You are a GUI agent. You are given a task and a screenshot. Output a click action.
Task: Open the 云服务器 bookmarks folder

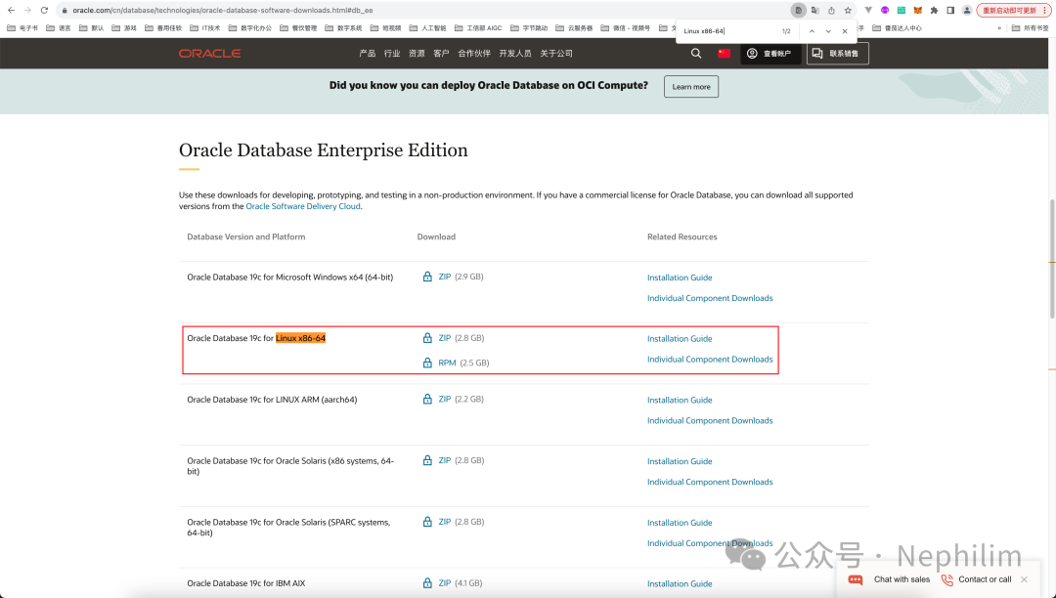574,28
